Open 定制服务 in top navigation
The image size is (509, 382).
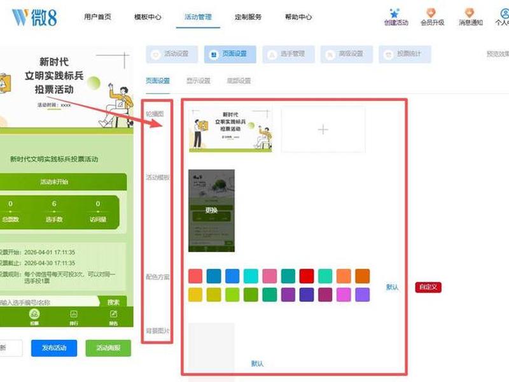(248, 17)
